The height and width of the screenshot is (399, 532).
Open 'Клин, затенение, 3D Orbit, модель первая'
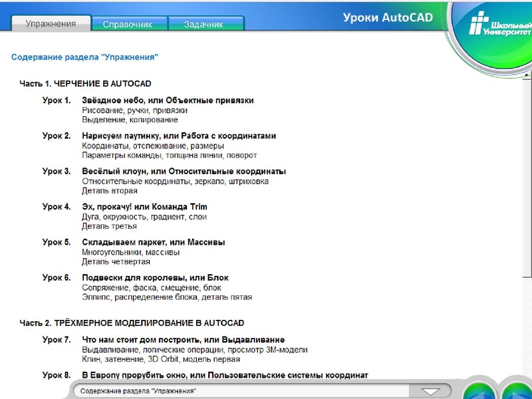click(160, 360)
